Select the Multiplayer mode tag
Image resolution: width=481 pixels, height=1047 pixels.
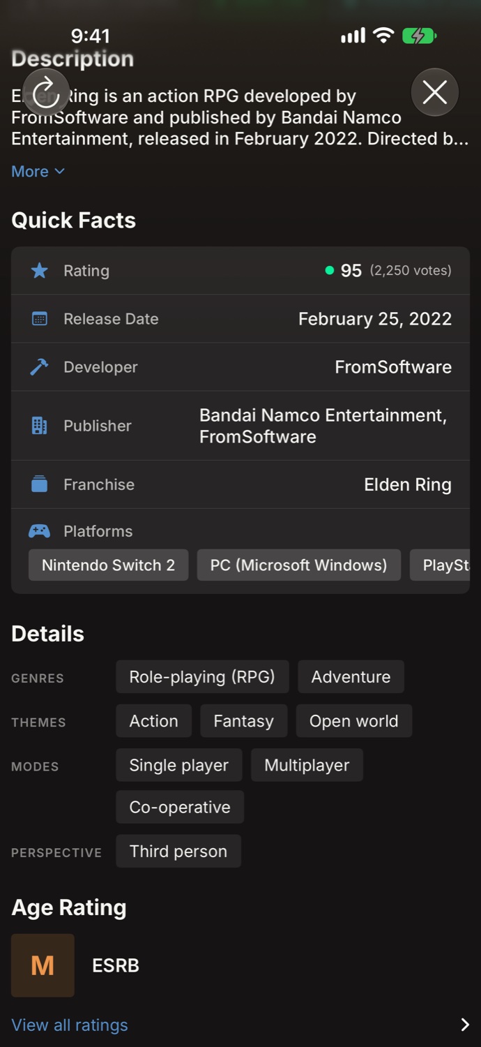tap(307, 765)
